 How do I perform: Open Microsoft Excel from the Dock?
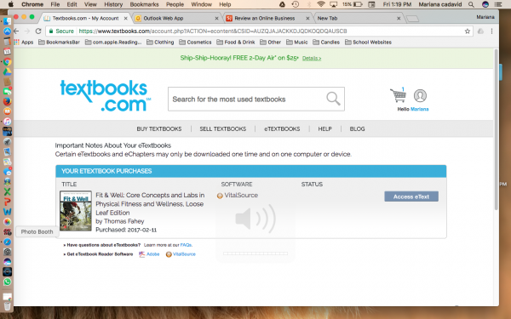[7, 191]
